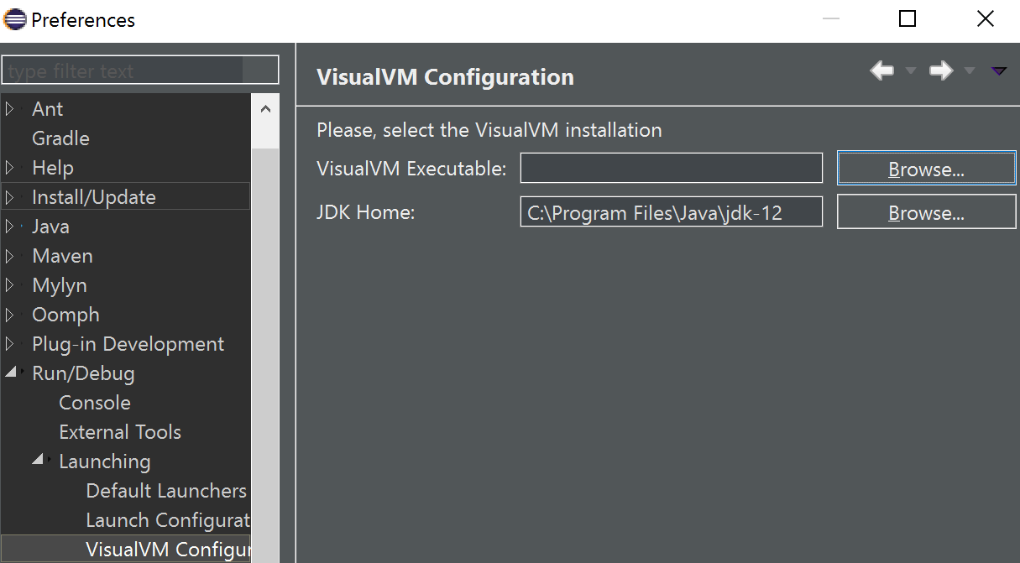
Task: Open the preferences view menu triangle
Action: [x=998, y=71]
